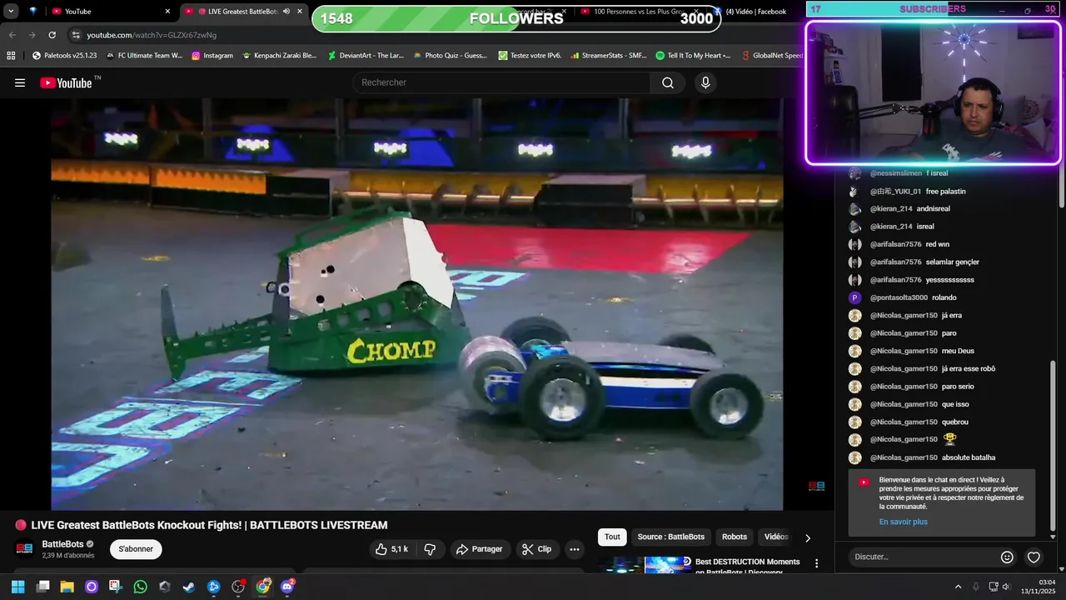Viewport: 1066px width, 600px height.
Task: Open the YouTube hamburger guide menu
Action: click(20, 82)
